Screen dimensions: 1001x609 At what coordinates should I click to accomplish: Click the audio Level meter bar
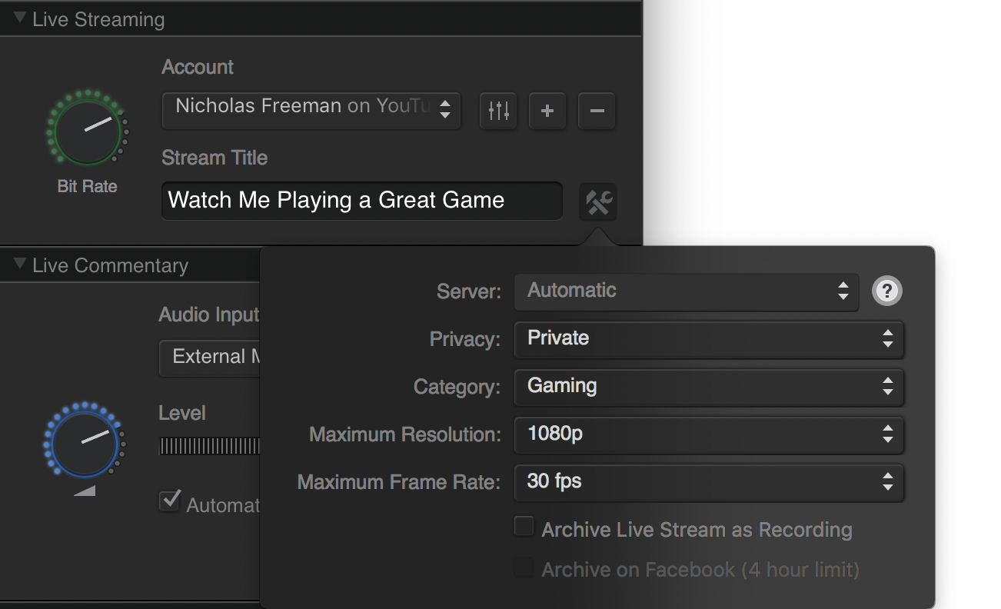tap(210, 446)
